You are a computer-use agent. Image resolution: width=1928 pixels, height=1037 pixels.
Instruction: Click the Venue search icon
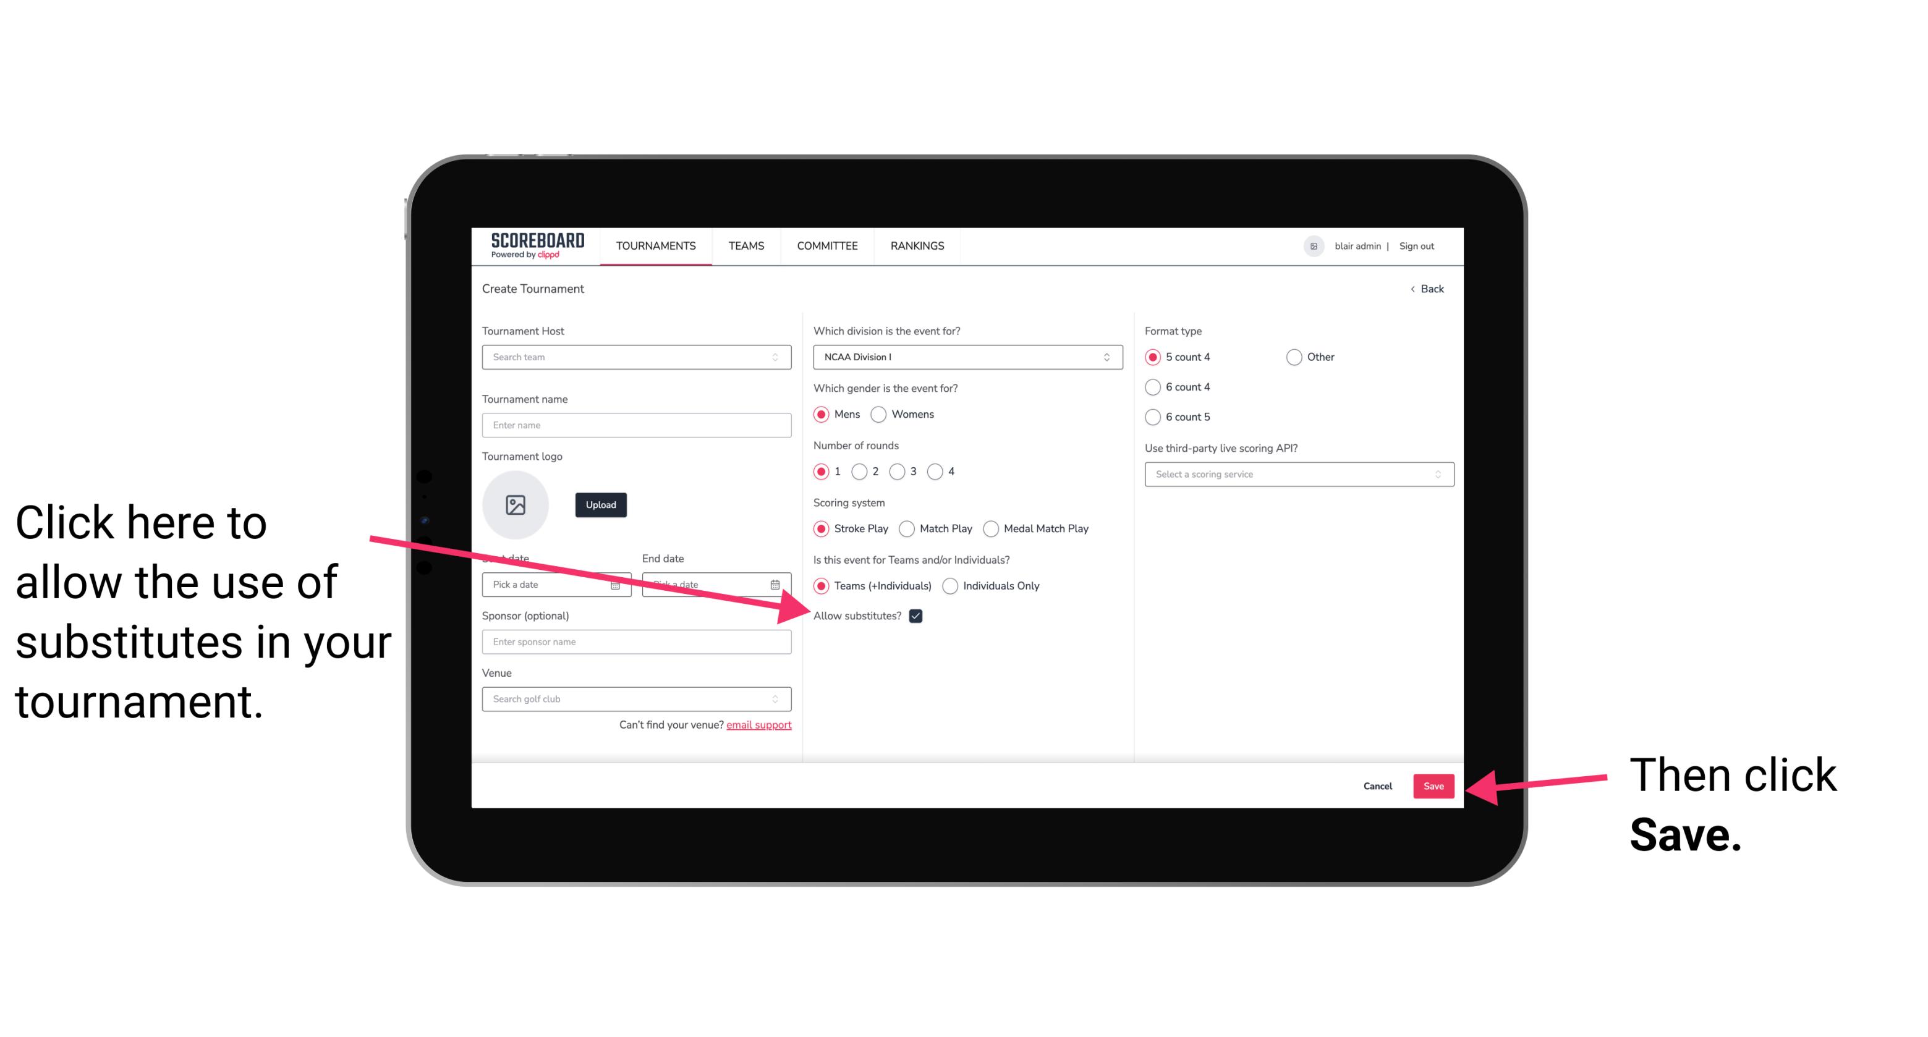click(x=780, y=700)
